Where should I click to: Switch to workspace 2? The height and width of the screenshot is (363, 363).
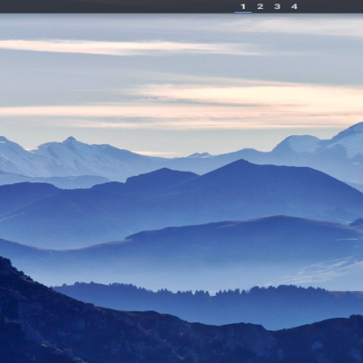coord(260,6)
